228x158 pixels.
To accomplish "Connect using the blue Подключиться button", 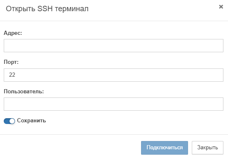I will click(164, 148).
